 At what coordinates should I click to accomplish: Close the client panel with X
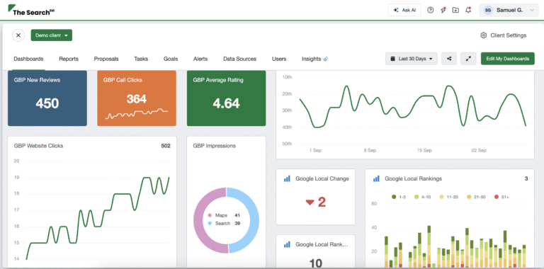(18, 35)
